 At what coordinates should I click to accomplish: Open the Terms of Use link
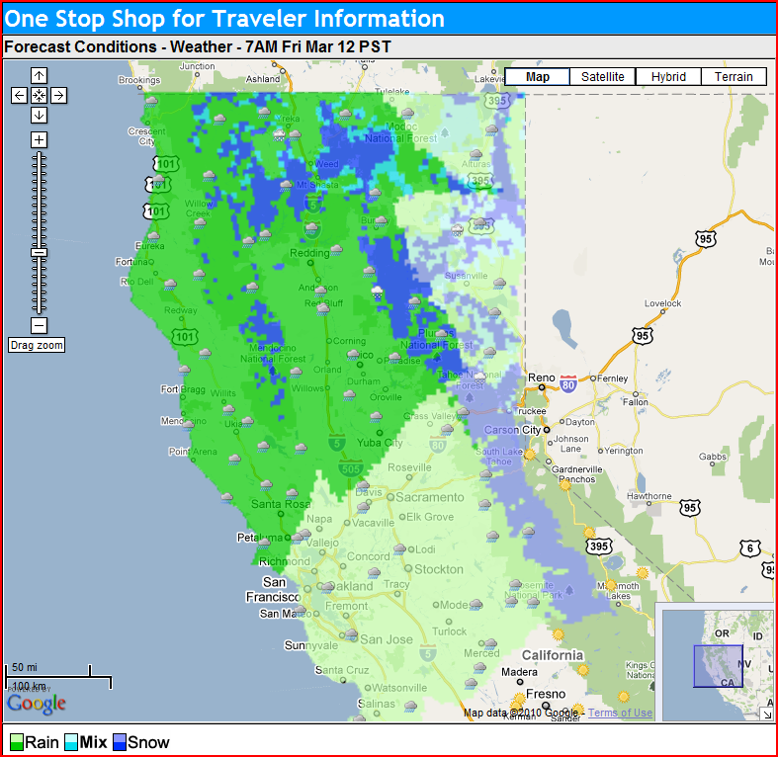tap(621, 713)
